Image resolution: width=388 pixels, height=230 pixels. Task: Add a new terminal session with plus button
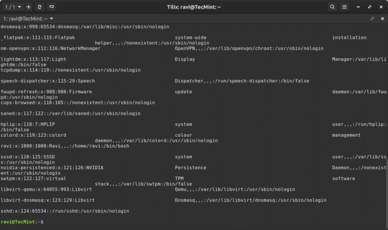29,7
